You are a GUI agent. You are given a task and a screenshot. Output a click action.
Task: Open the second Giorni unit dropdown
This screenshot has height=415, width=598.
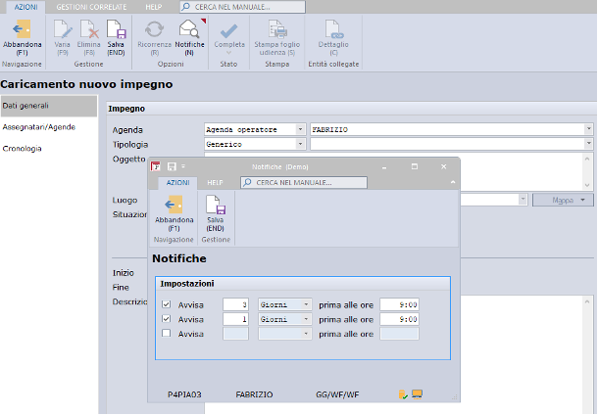pos(307,319)
